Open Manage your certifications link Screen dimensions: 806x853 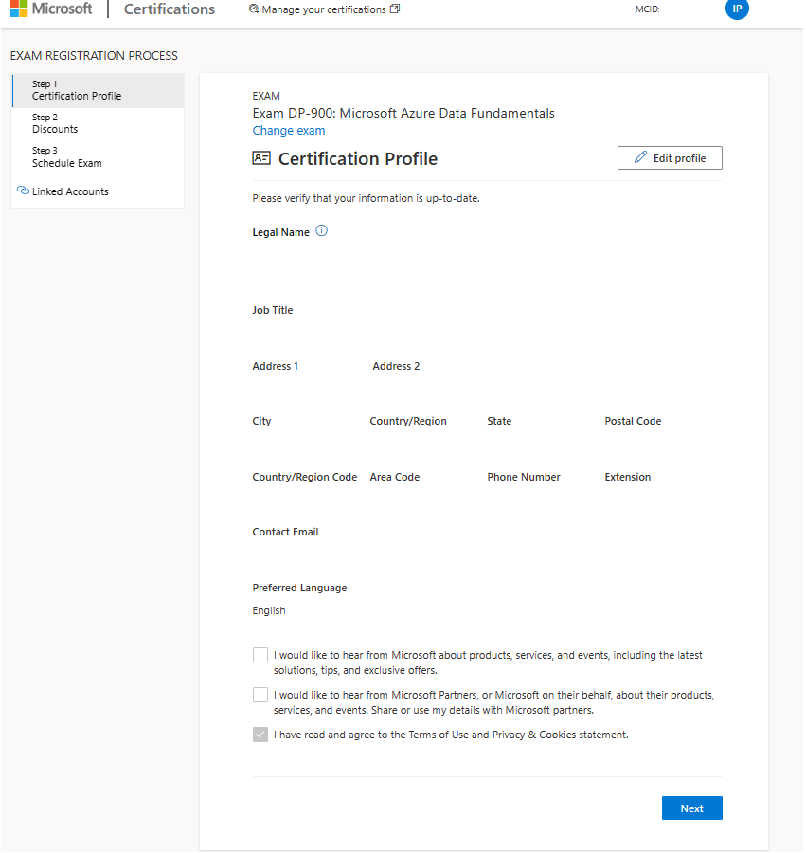point(325,9)
